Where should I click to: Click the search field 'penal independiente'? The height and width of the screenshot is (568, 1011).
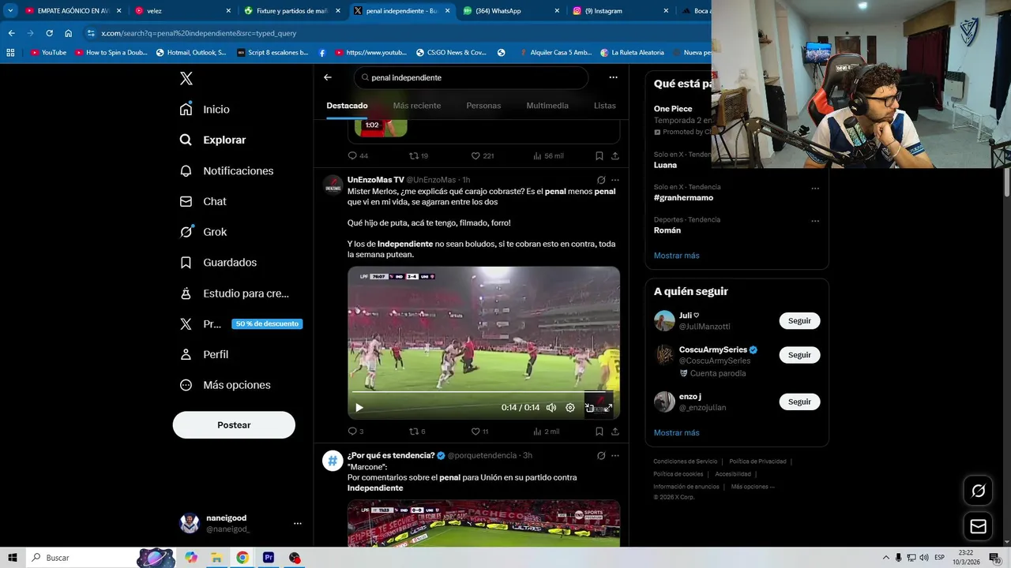(472, 77)
